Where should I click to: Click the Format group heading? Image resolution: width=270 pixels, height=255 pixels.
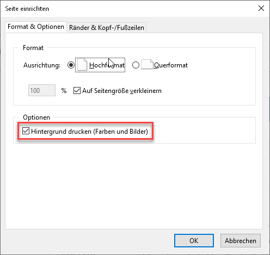point(33,48)
